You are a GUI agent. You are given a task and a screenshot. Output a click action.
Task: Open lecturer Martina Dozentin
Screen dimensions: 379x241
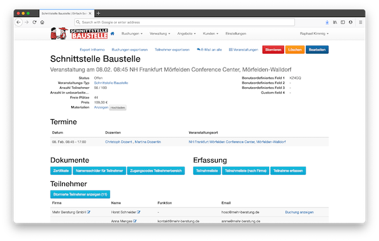tap(148, 142)
